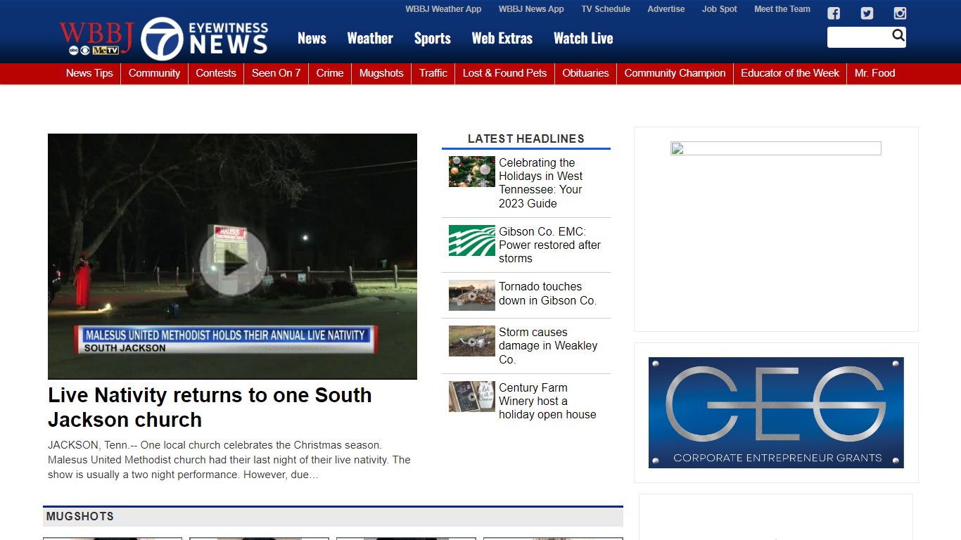
Task: Open Celebrating the Holidays 2023 Guide headline
Action: tap(541, 183)
